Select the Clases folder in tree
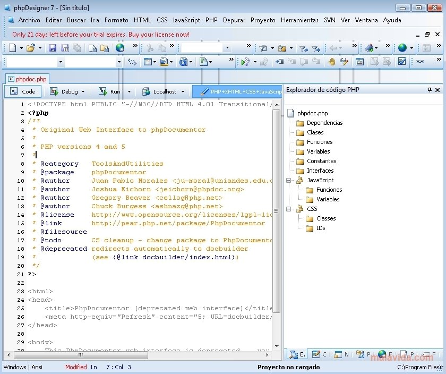The image size is (446, 374). [315, 132]
